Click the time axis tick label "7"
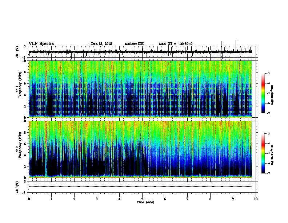Image resolution: width=288 pixels, height=223 pixels. click(x=188, y=199)
